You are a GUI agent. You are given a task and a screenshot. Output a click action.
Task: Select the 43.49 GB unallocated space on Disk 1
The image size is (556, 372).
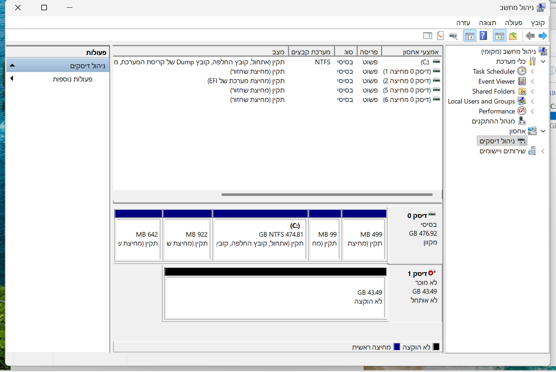275,297
